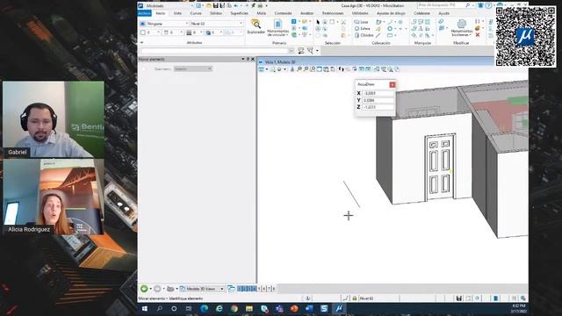Click the Print icon in quick access toolbar
562x316 pixels.
pyautogui.click(x=260, y=6)
